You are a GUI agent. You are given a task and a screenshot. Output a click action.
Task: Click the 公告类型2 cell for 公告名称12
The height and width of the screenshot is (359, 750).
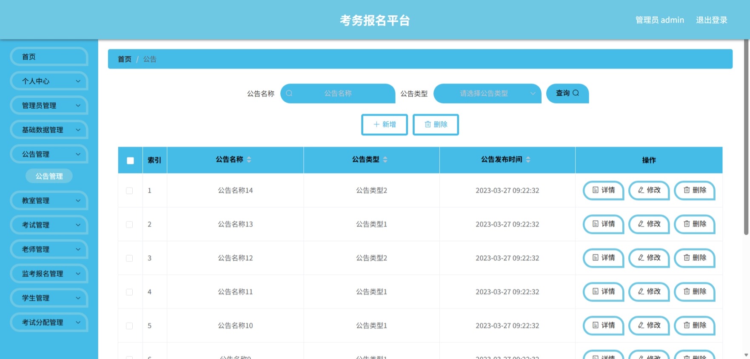[371, 258]
